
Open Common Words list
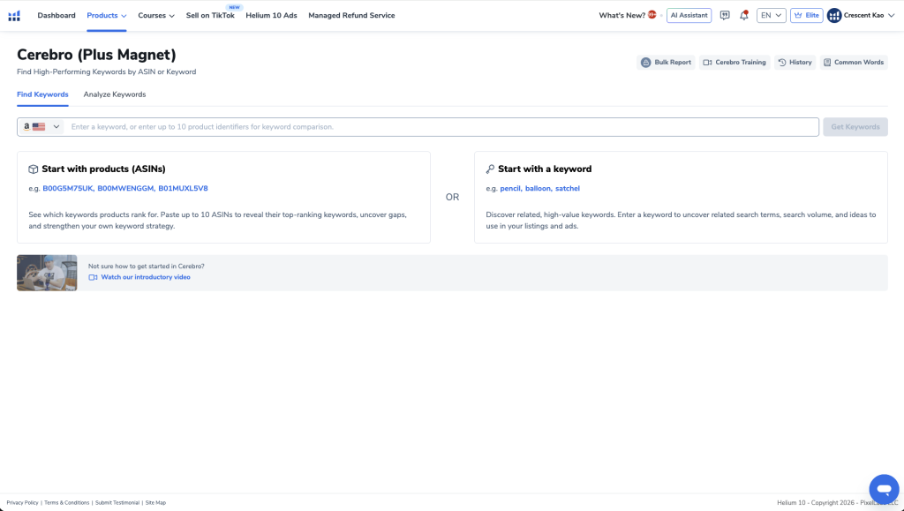853,63
